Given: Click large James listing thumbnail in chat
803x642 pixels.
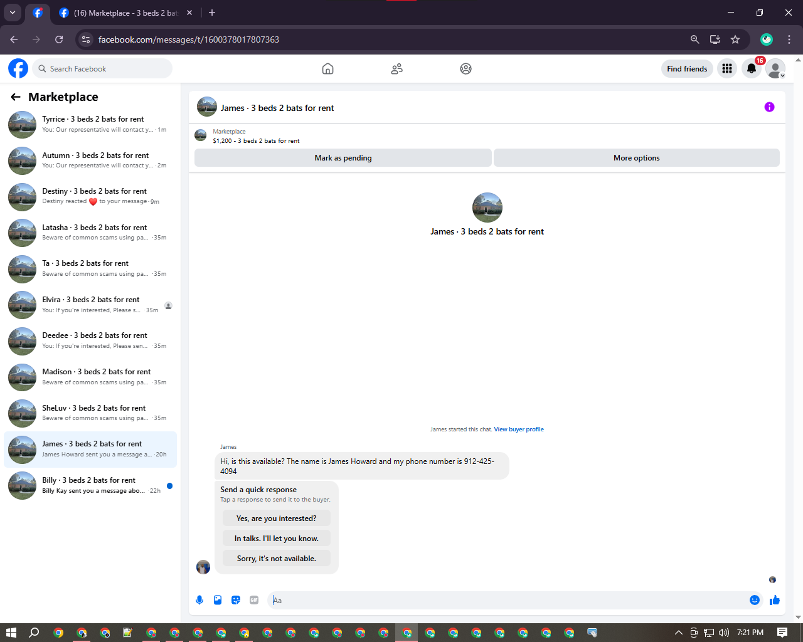Looking at the screenshot, I should [487, 208].
